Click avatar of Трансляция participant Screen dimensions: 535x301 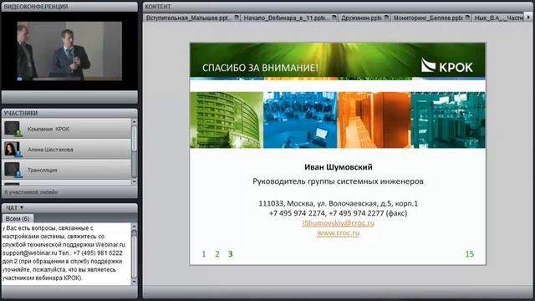(x=13, y=170)
